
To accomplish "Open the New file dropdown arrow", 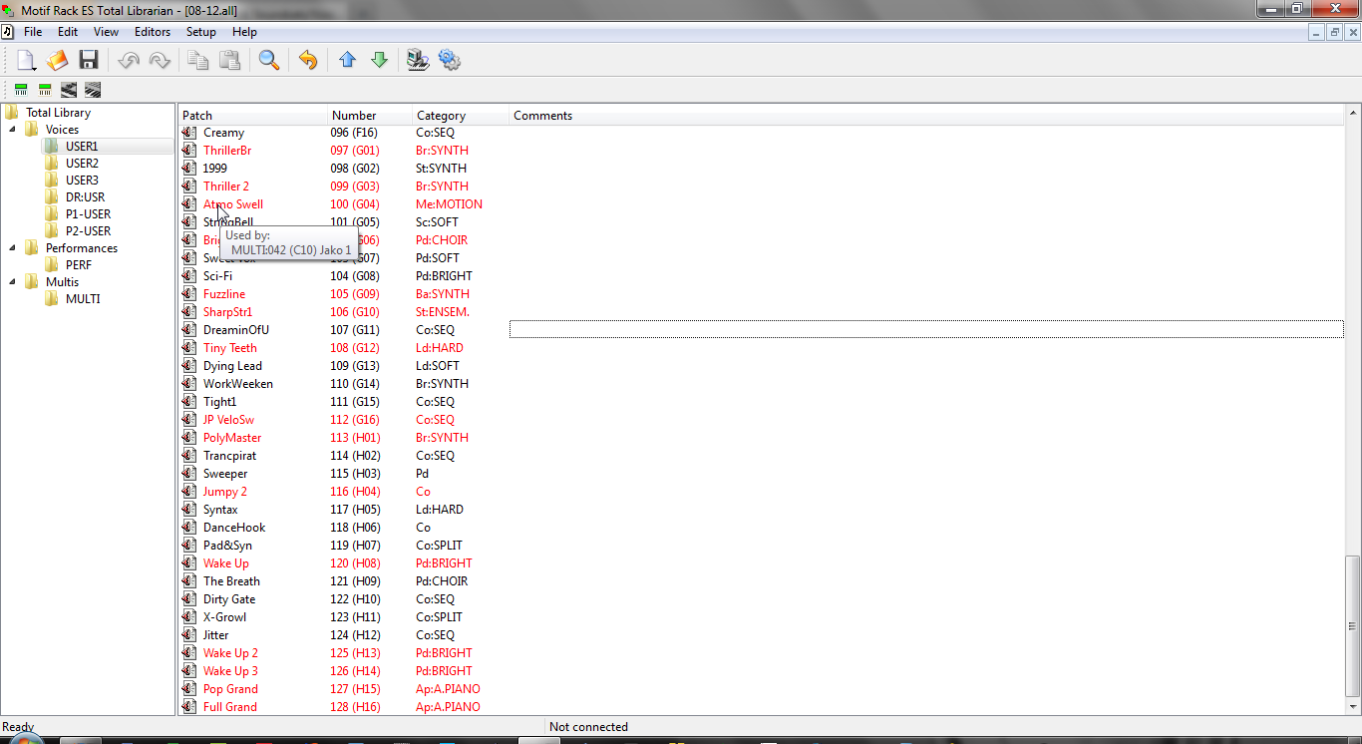I will point(36,68).
